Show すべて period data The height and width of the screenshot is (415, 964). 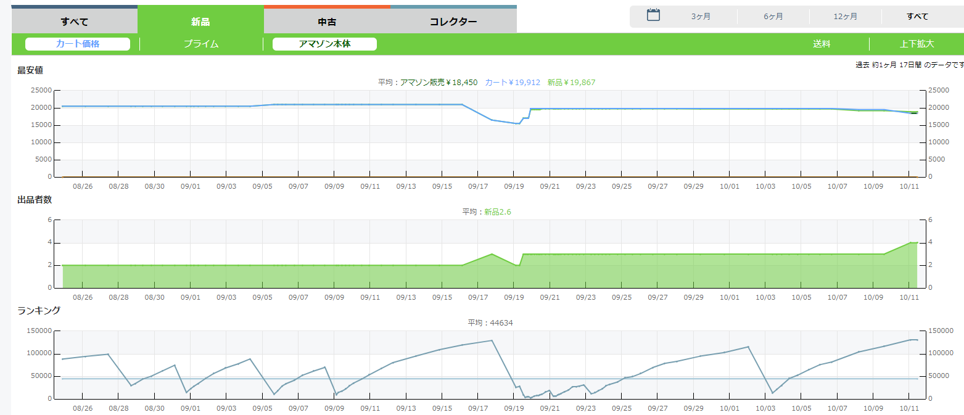point(917,17)
